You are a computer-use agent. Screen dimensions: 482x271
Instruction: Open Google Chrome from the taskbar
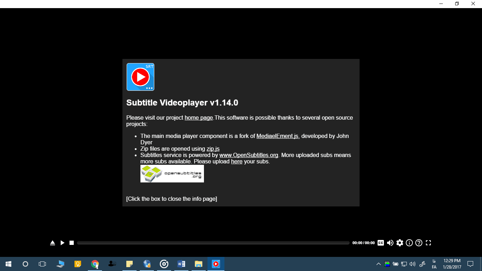point(95,264)
